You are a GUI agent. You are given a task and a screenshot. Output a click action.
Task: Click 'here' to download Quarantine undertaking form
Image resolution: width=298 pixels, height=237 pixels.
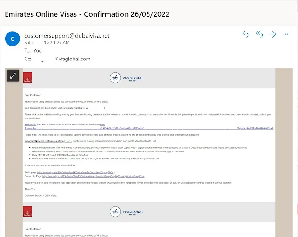coord(169,151)
